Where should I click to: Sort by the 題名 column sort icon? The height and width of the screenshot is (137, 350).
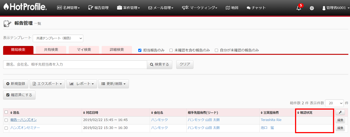pos(11,113)
